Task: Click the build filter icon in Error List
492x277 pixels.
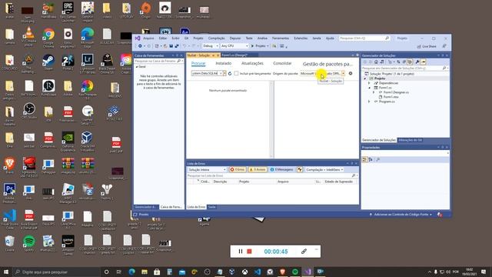Action: coord(300,169)
